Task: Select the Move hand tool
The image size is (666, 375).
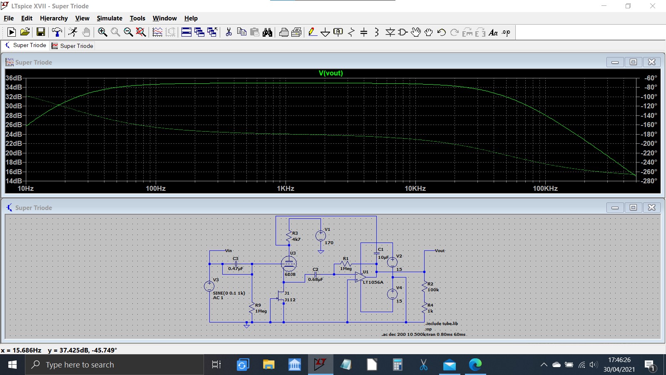Action: (415, 32)
